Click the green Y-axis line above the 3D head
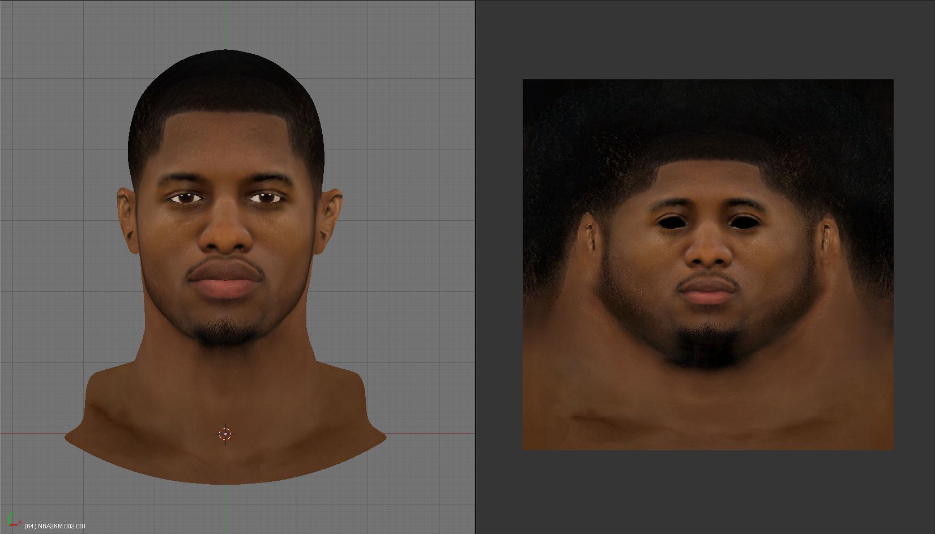 (225, 23)
